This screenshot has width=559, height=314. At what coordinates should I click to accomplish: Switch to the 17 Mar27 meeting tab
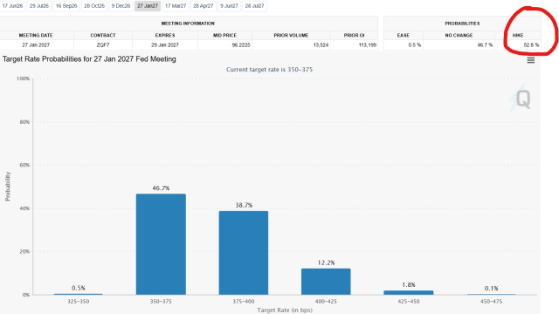tap(176, 6)
